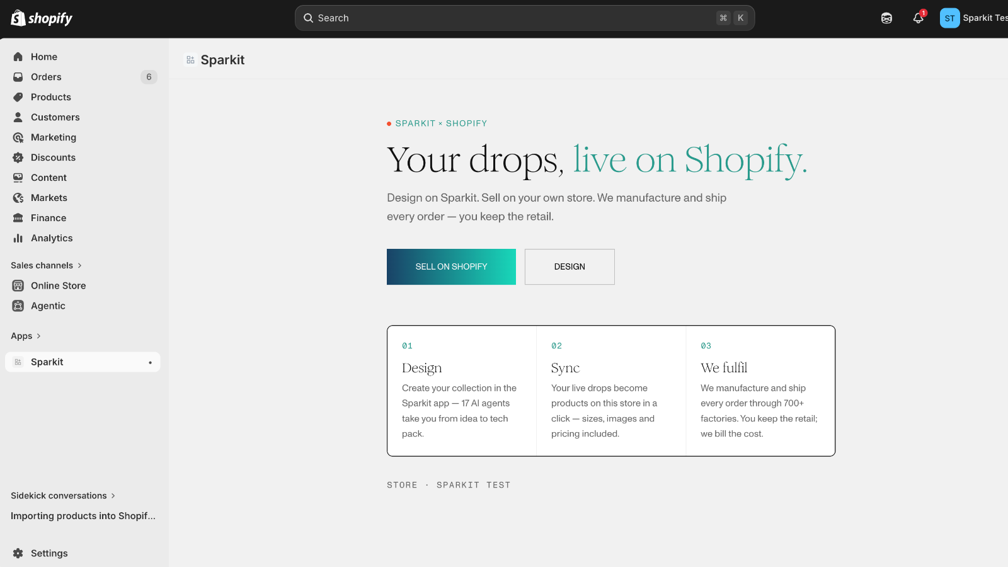Click the step number 03
Image resolution: width=1008 pixels, height=567 pixels.
(706, 346)
